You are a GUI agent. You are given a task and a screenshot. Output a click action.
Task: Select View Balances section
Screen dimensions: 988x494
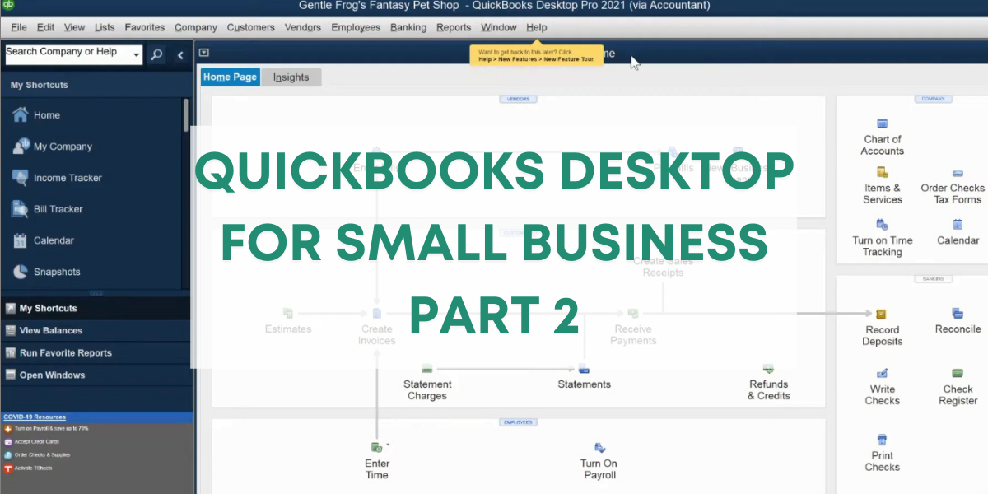(96, 330)
